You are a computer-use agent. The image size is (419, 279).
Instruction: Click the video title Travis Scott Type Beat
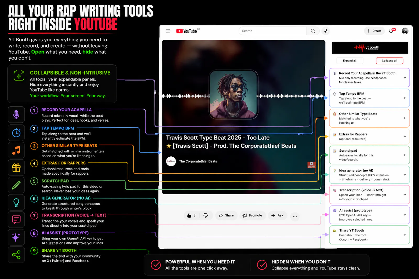click(x=231, y=142)
